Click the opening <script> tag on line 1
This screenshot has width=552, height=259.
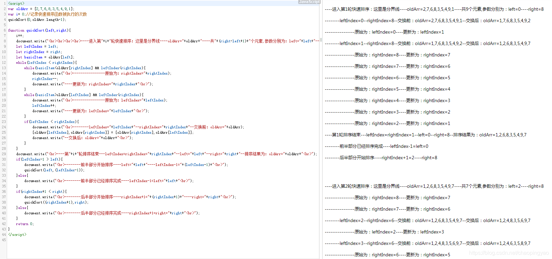tap(16, 3)
